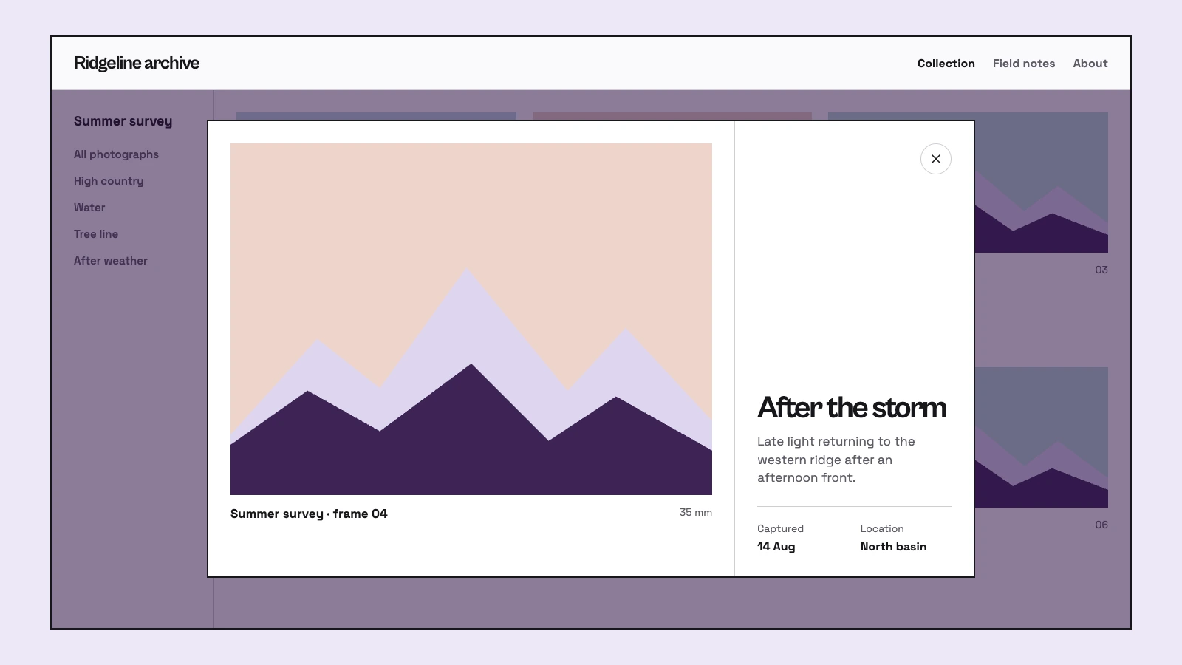
Task: Filter by High country
Action: click(x=109, y=181)
